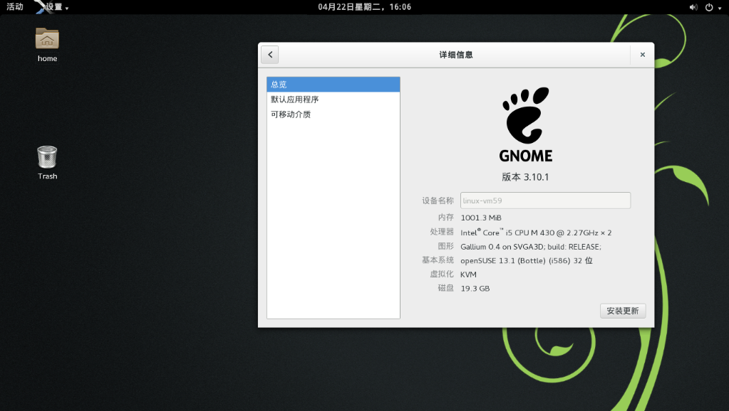Click memory value 1001.3 MiB

click(x=481, y=218)
